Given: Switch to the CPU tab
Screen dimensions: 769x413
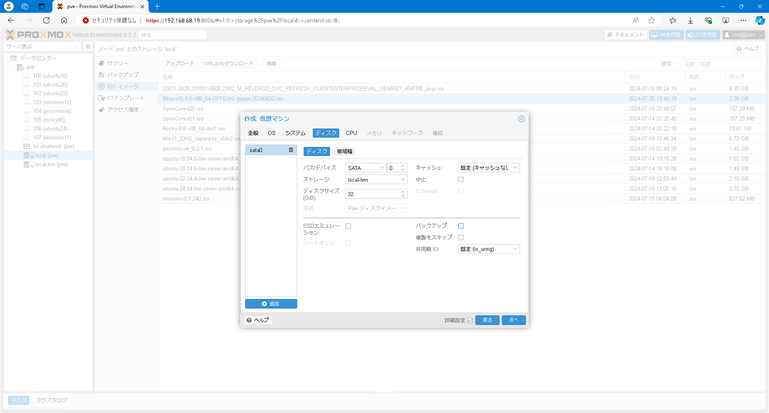Looking at the screenshot, I should click(x=351, y=133).
